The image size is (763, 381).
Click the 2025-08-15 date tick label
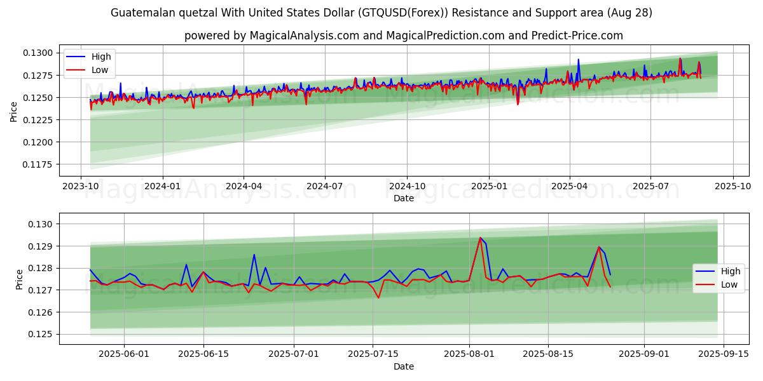[548, 355]
